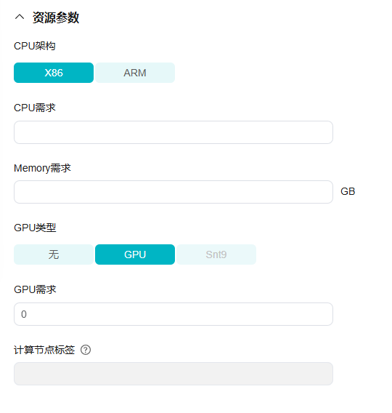Focus the GPU需求 input field
This screenshot has height=413, width=392.
pos(173,314)
